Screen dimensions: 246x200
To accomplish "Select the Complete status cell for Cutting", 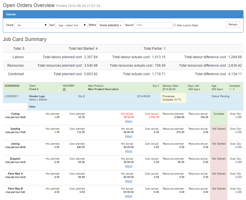I will [218, 118].
